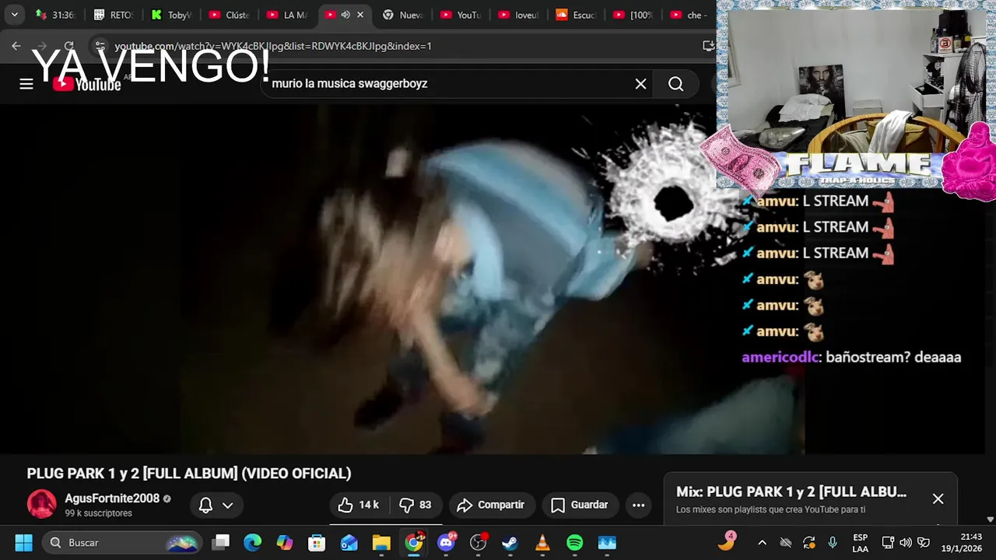Open Spotify from the taskbar

575,542
